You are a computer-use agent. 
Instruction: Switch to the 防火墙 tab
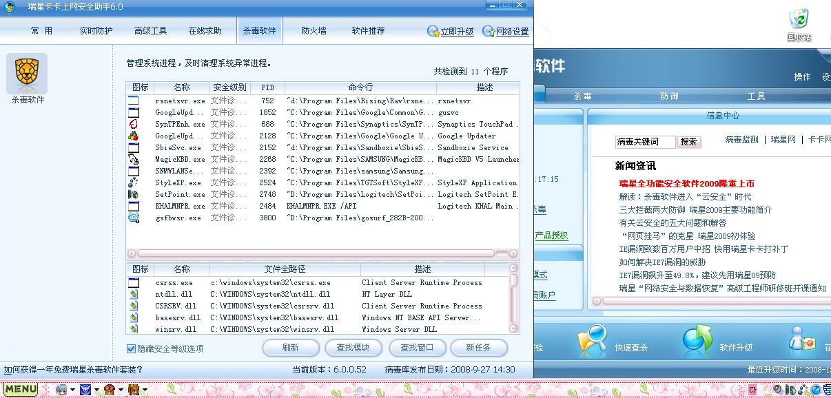point(314,31)
